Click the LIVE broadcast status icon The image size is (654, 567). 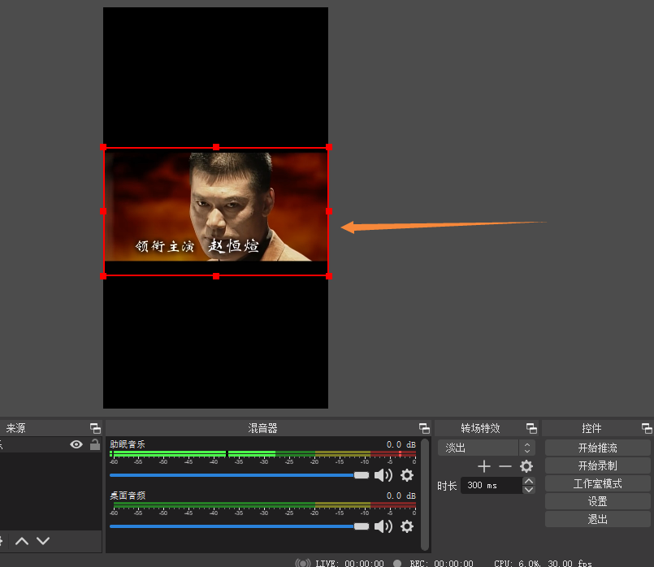coord(303,563)
